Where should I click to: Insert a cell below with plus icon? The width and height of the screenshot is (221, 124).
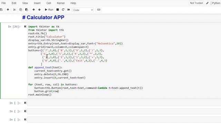click(x=8, y=10)
